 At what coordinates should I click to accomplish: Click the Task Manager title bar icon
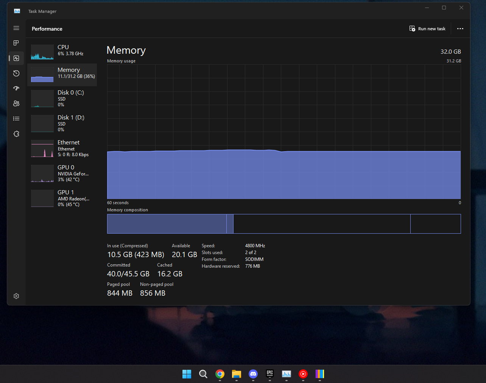(x=17, y=11)
